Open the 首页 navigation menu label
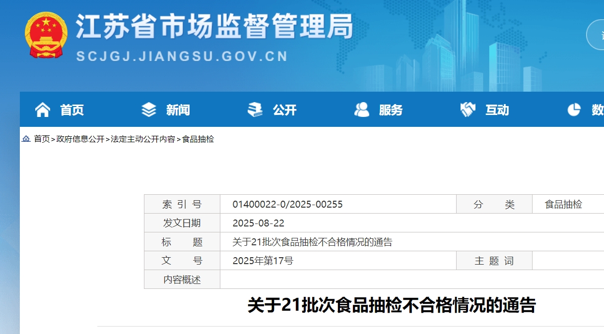 pyautogui.click(x=72, y=110)
